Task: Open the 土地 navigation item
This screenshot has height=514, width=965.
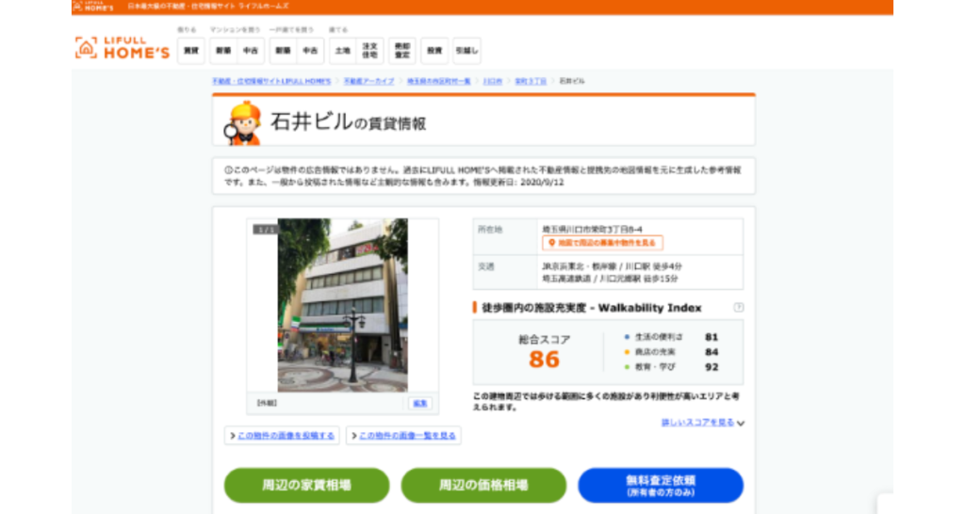Action: [342, 50]
